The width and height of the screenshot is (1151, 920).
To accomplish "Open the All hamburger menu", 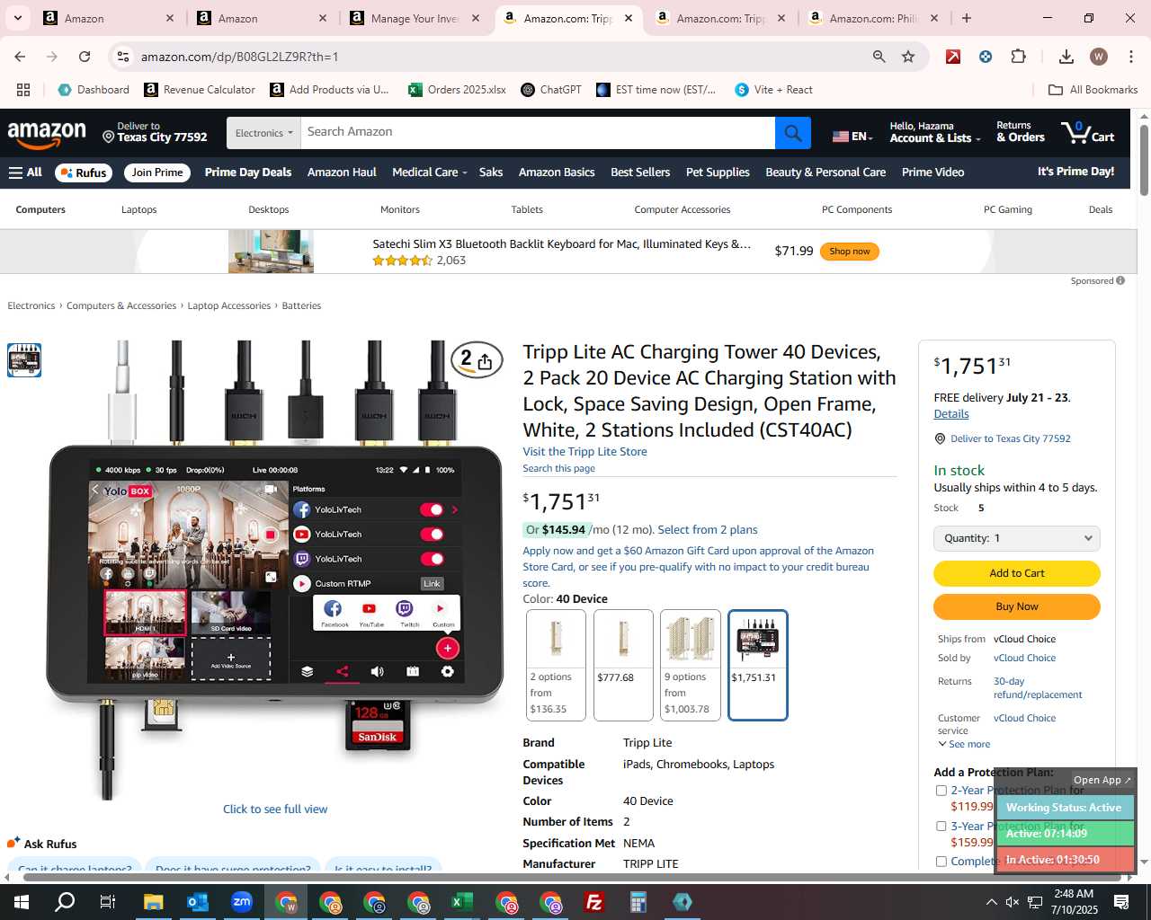I will pyautogui.click(x=25, y=172).
